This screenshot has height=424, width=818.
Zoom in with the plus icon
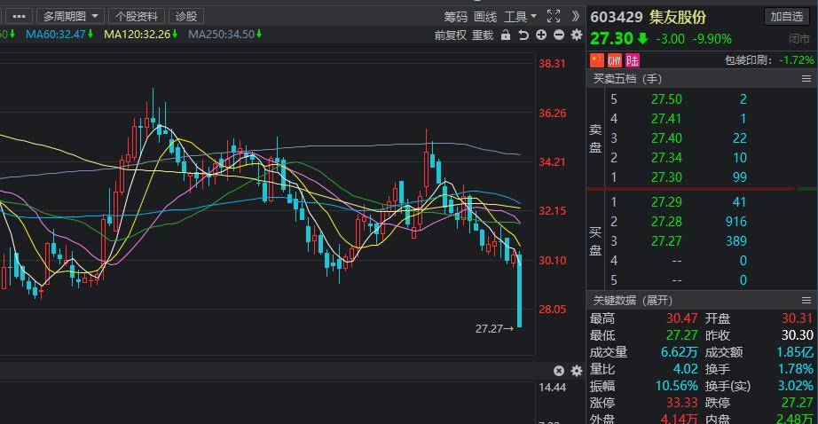pyautogui.click(x=541, y=35)
